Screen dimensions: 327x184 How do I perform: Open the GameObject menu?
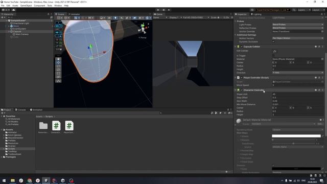[x=26, y=6]
